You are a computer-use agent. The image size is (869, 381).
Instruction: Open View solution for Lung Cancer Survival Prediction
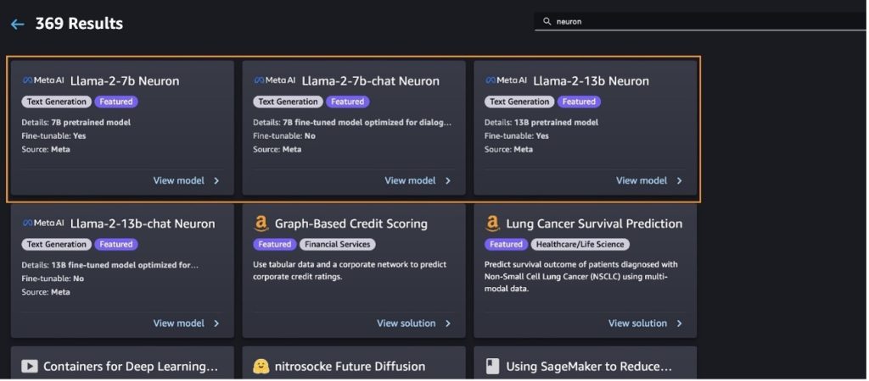click(x=637, y=323)
